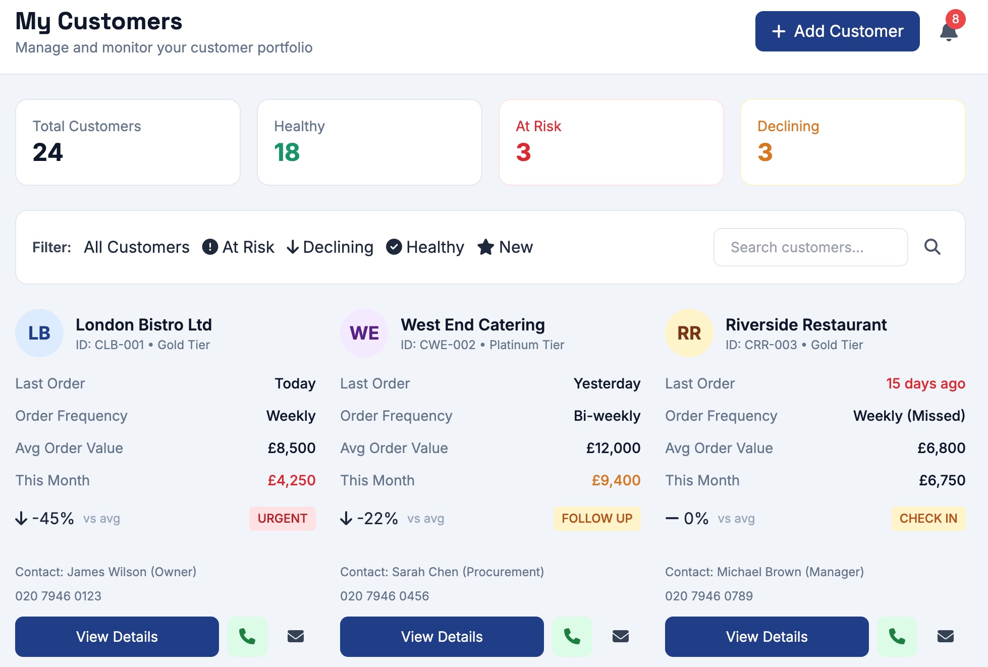
Task: Filter customers by At Risk
Action: coord(238,247)
